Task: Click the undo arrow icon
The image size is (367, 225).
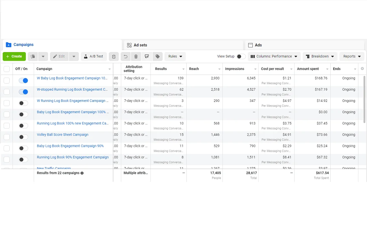Action: (126, 57)
